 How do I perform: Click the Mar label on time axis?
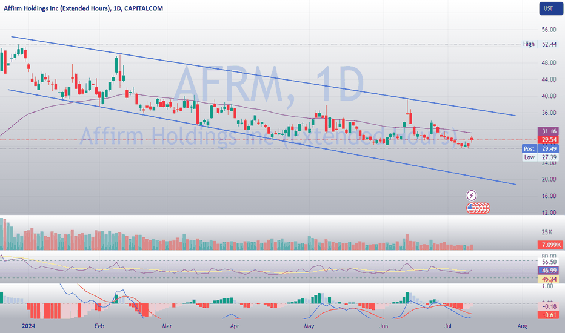click(167, 326)
